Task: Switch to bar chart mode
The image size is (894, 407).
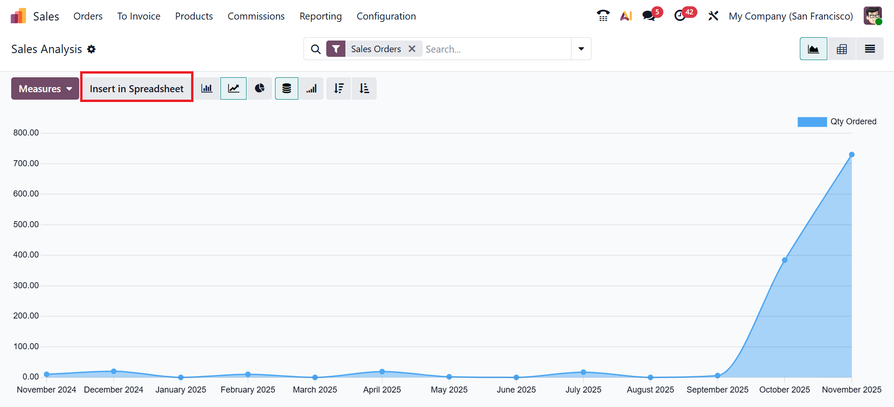Action: click(x=206, y=88)
